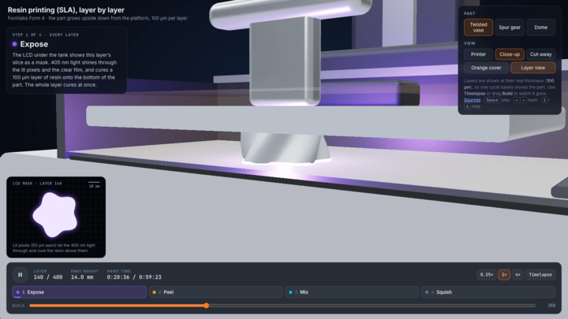
Task: Set playback speed to 0.25×
Action: click(x=486, y=275)
